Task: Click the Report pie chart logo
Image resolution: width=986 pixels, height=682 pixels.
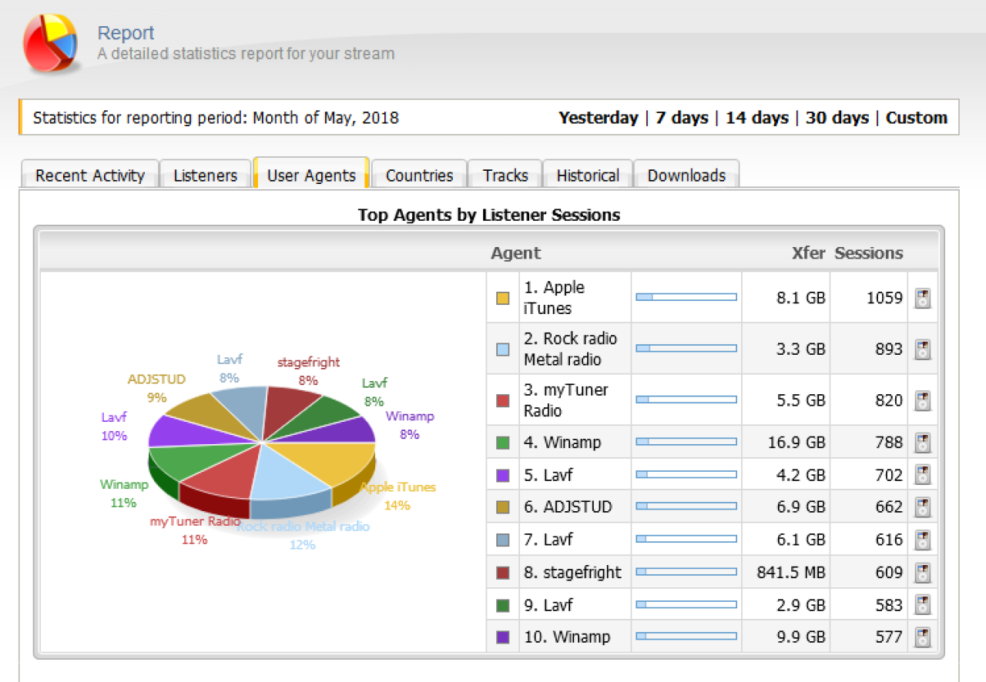Action: [50, 44]
